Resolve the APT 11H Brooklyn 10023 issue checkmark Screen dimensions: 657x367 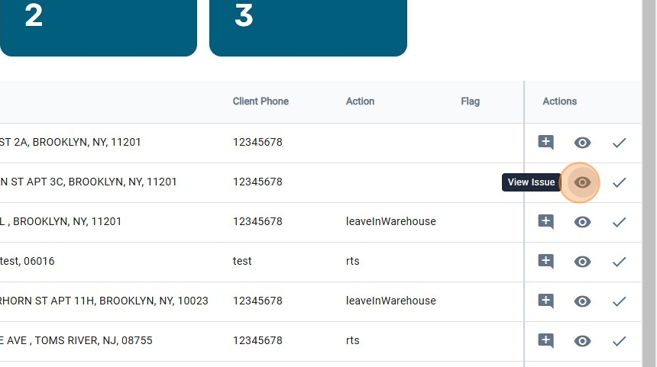[x=619, y=301]
